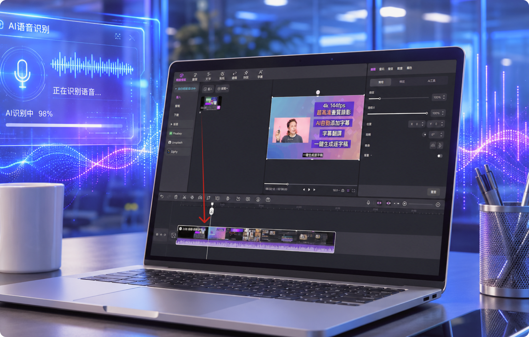Click the redo arrow in timeline toolbar
529x337 pixels.
(x=169, y=197)
